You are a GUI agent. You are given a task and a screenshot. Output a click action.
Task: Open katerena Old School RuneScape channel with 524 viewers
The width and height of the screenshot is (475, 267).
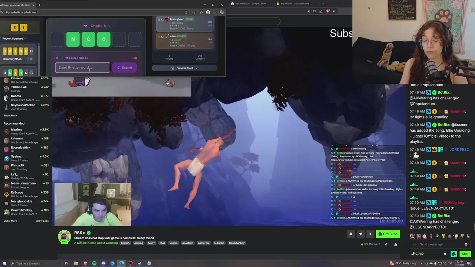[x=26, y=80]
